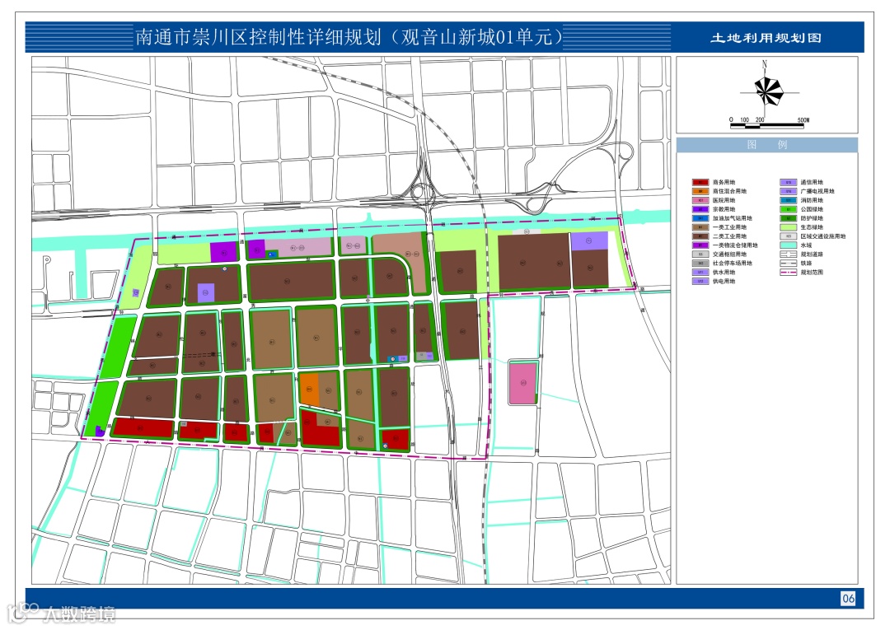Image resolution: width=890 pixels, height=630 pixels.
Task: Click the page number 06 box
Action: (x=848, y=598)
